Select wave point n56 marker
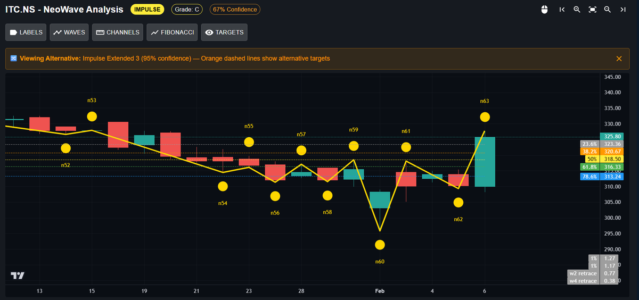The width and height of the screenshot is (639, 300). pos(275,196)
